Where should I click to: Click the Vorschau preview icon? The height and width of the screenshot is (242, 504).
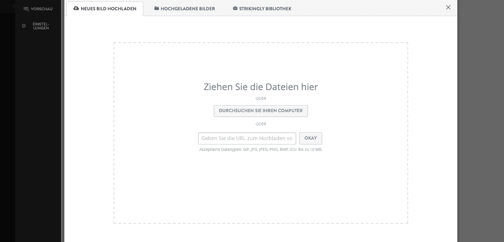[26, 9]
